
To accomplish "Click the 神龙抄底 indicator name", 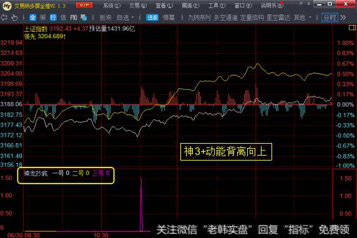I will pyautogui.click(x=36, y=174).
